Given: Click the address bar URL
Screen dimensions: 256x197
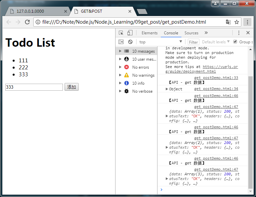Looking at the screenshot, I should 124,22.
